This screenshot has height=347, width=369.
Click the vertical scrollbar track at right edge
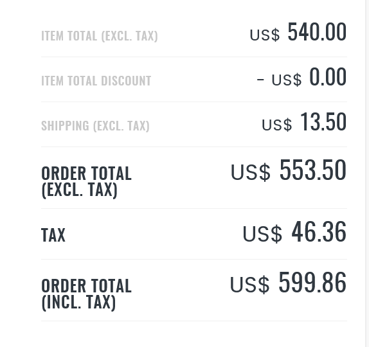[x=367, y=173]
